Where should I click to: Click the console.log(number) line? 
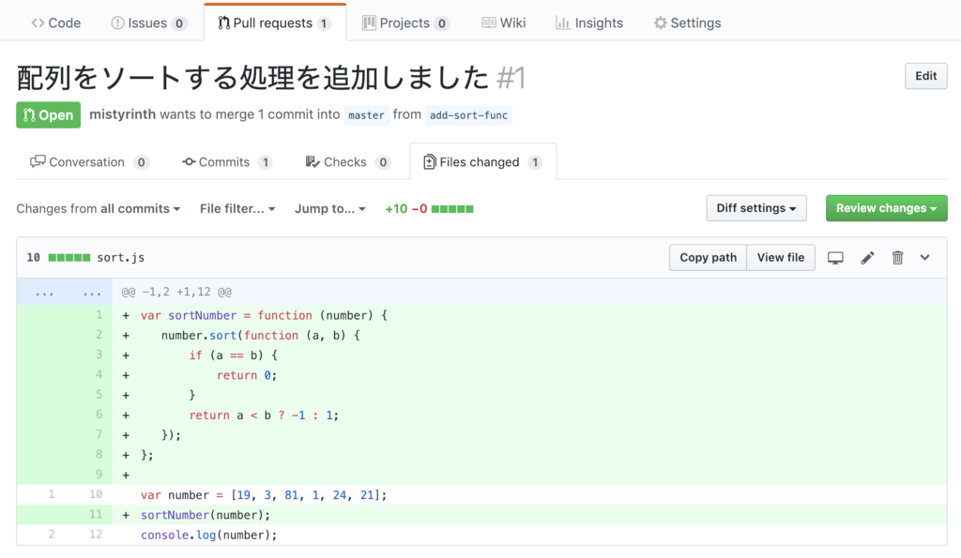point(209,535)
